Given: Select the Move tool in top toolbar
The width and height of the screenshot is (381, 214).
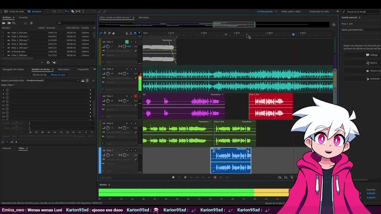Looking at the screenshot, I should tap(67, 11).
